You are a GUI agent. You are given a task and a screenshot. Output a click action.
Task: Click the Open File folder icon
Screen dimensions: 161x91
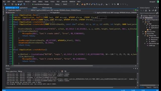coord(16,4)
